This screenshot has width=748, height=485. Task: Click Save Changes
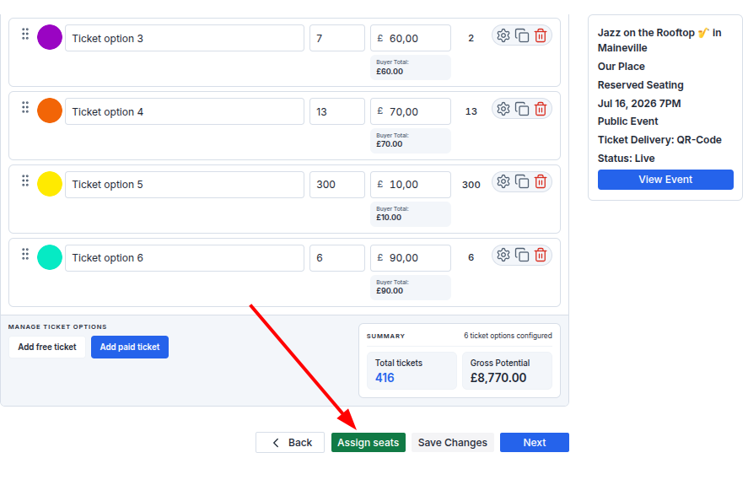[453, 443]
